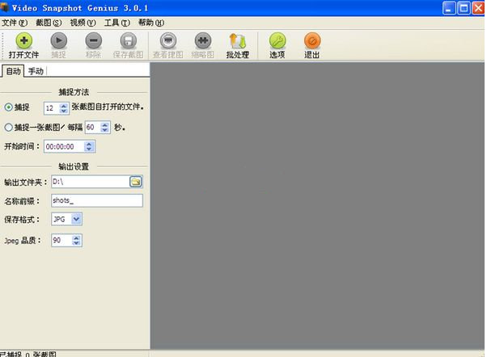This screenshot has width=487, height=357.
Task: Open 选项 (Options) wrench icon
Action: tap(277, 40)
